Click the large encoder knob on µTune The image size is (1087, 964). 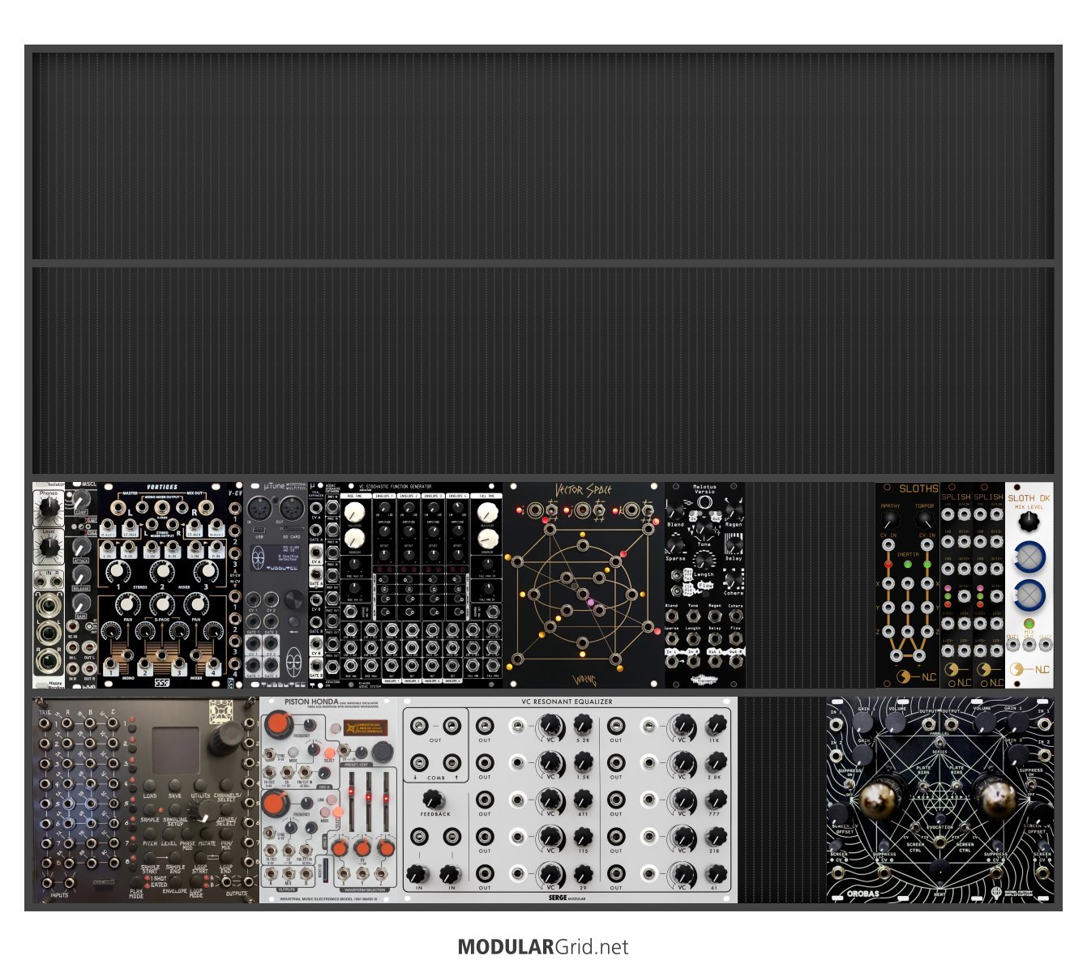(x=293, y=599)
